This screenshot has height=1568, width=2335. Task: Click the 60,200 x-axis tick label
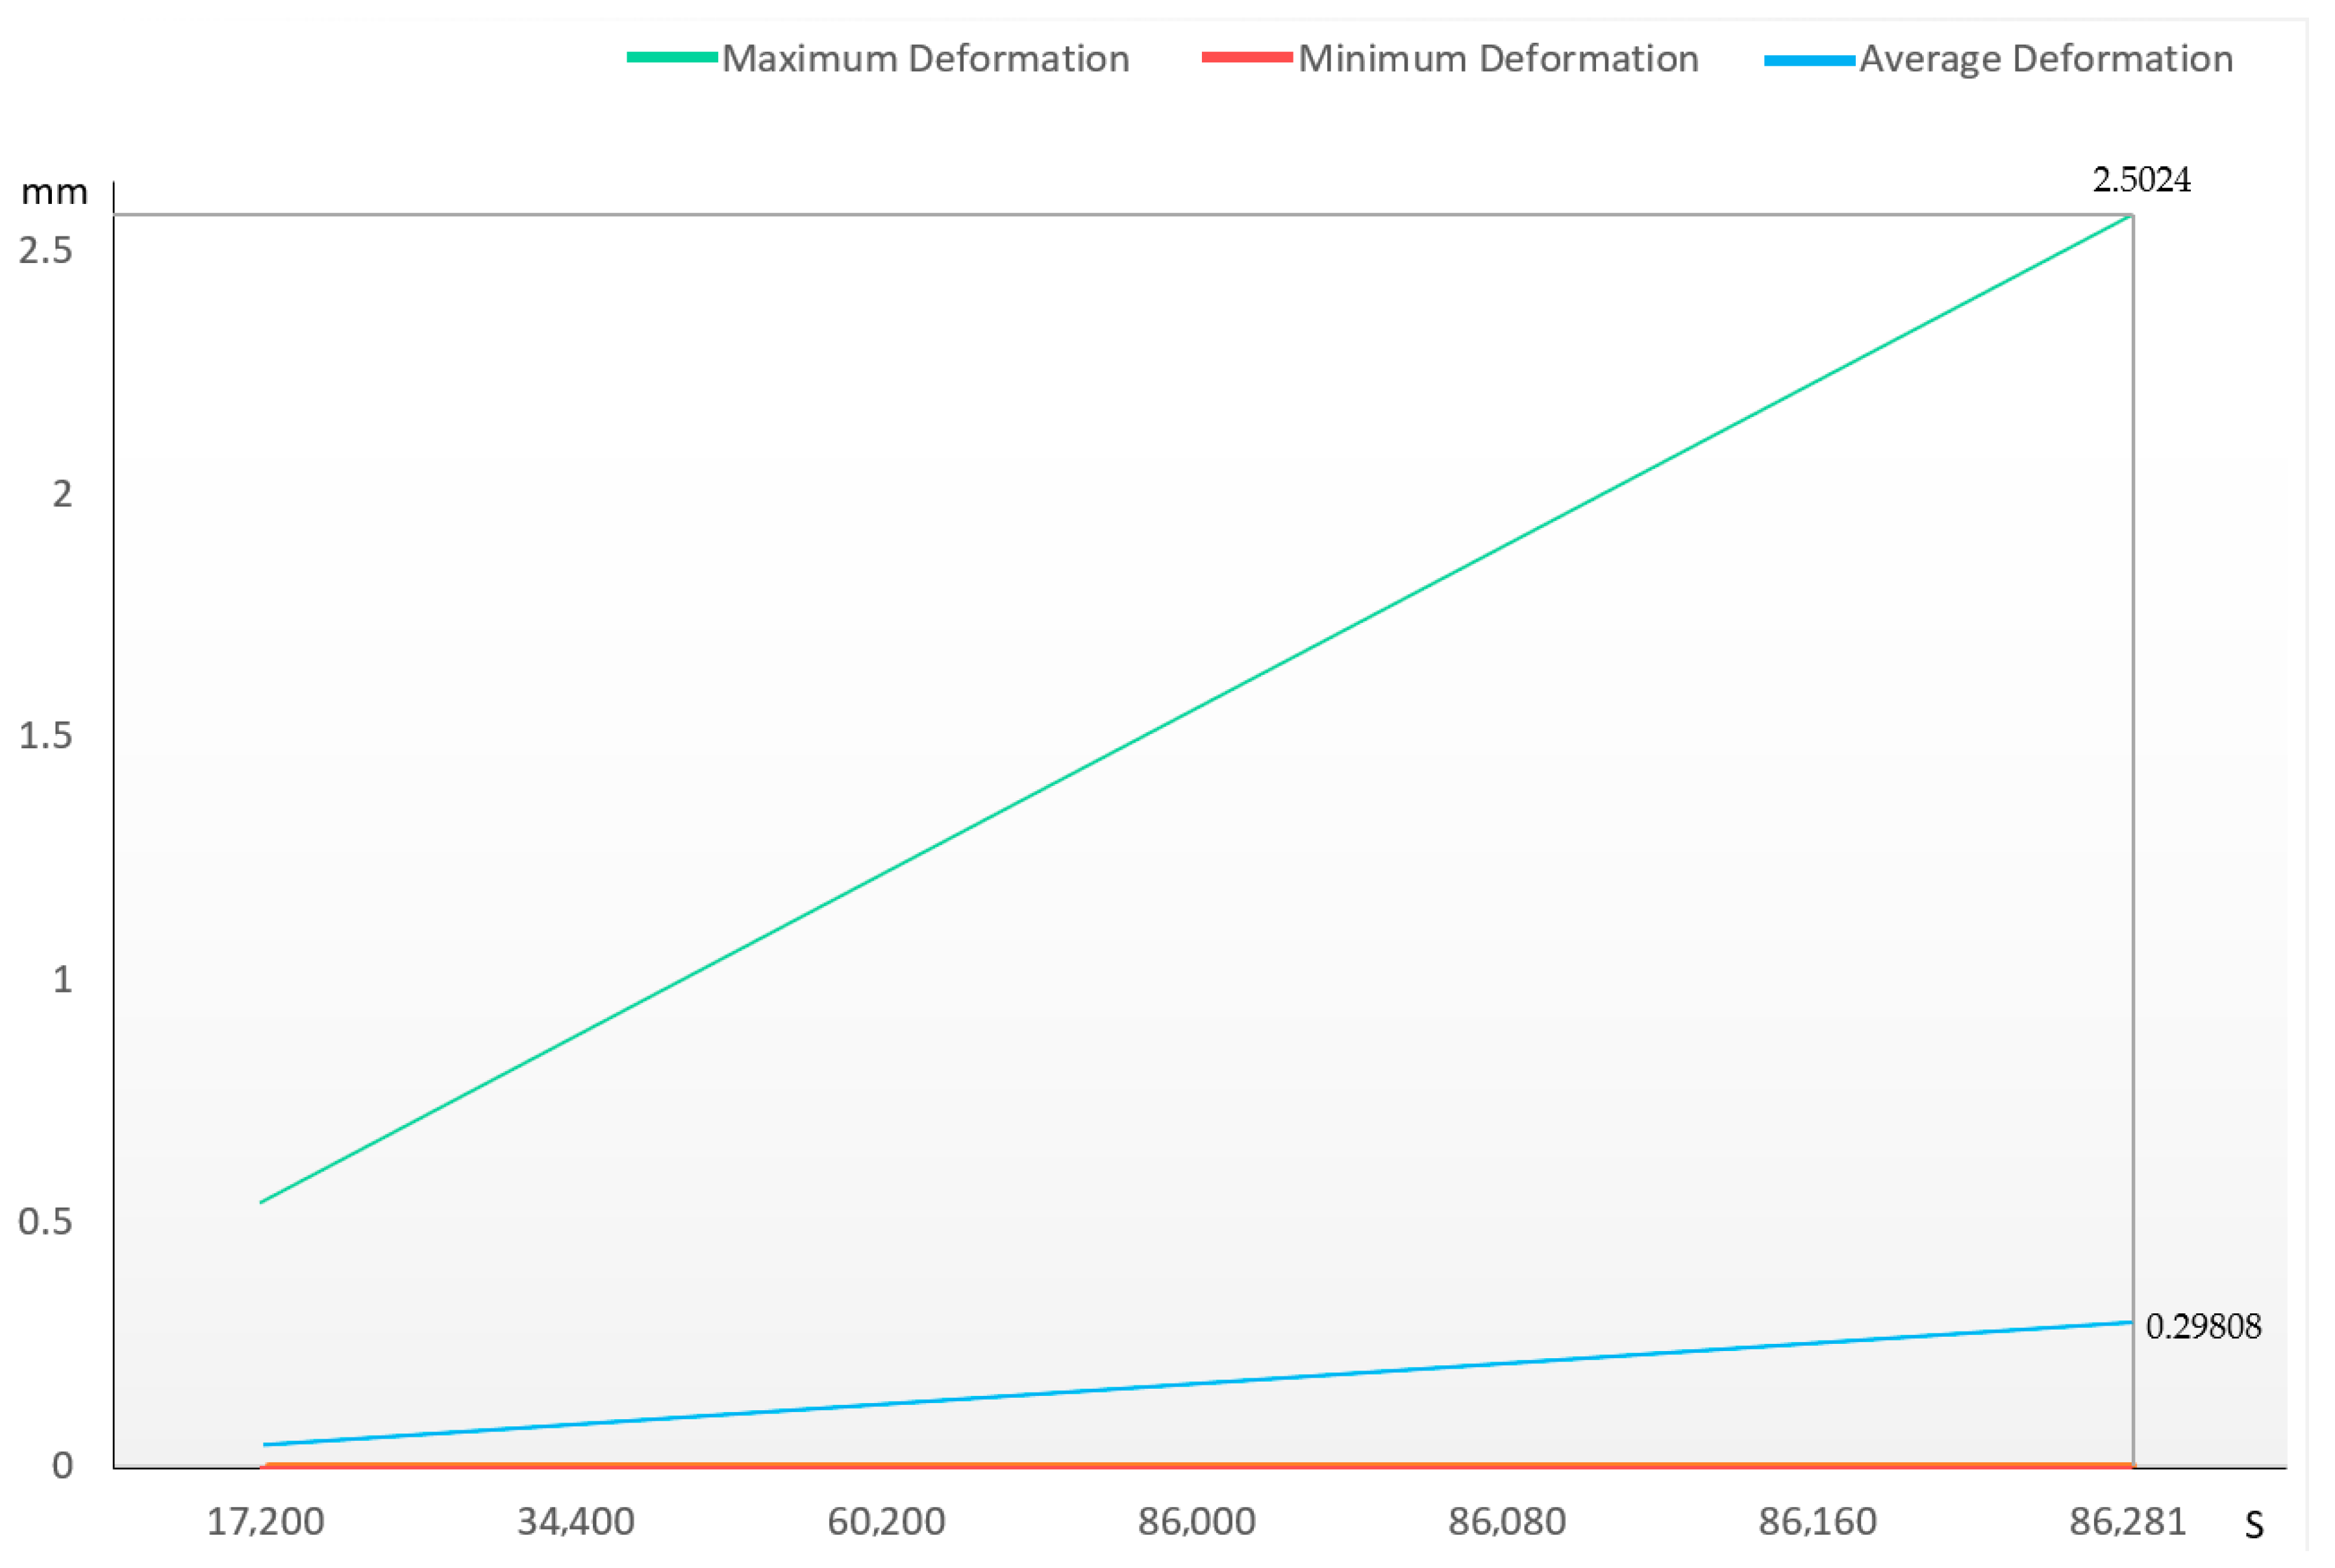[886, 1522]
